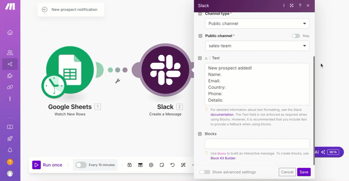Click the Undo arrow icon in toolbar
Screen dimensions: 349x181
(173, 165)
